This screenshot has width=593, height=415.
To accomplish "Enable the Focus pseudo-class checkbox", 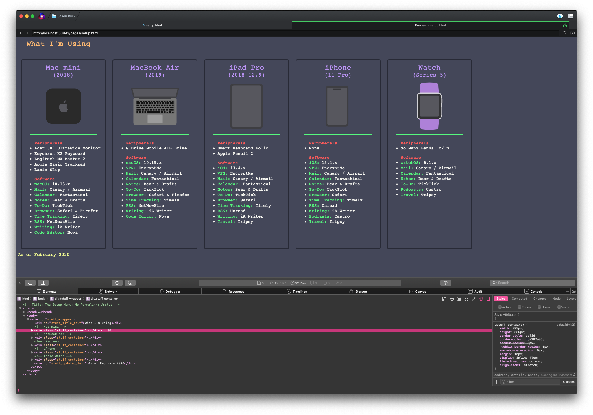I will click(520, 307).
